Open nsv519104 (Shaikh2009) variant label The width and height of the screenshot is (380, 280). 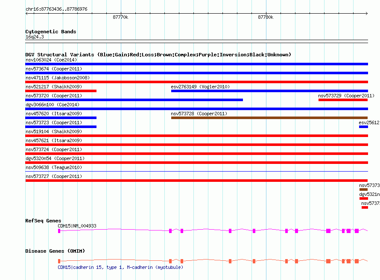[x=54, y=131]
